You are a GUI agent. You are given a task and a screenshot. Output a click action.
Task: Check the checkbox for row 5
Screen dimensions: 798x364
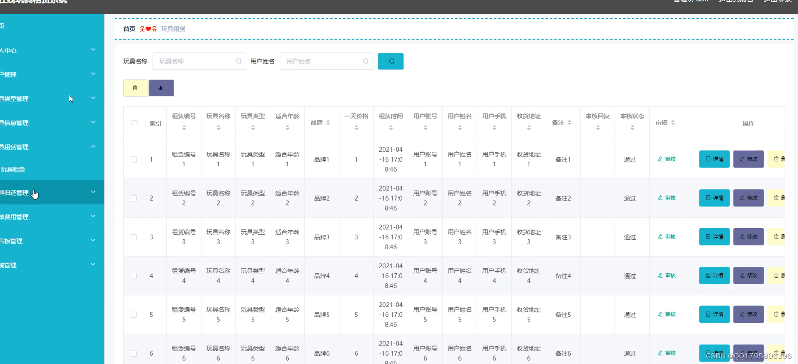pyautogui.click(x=134, y=315)
